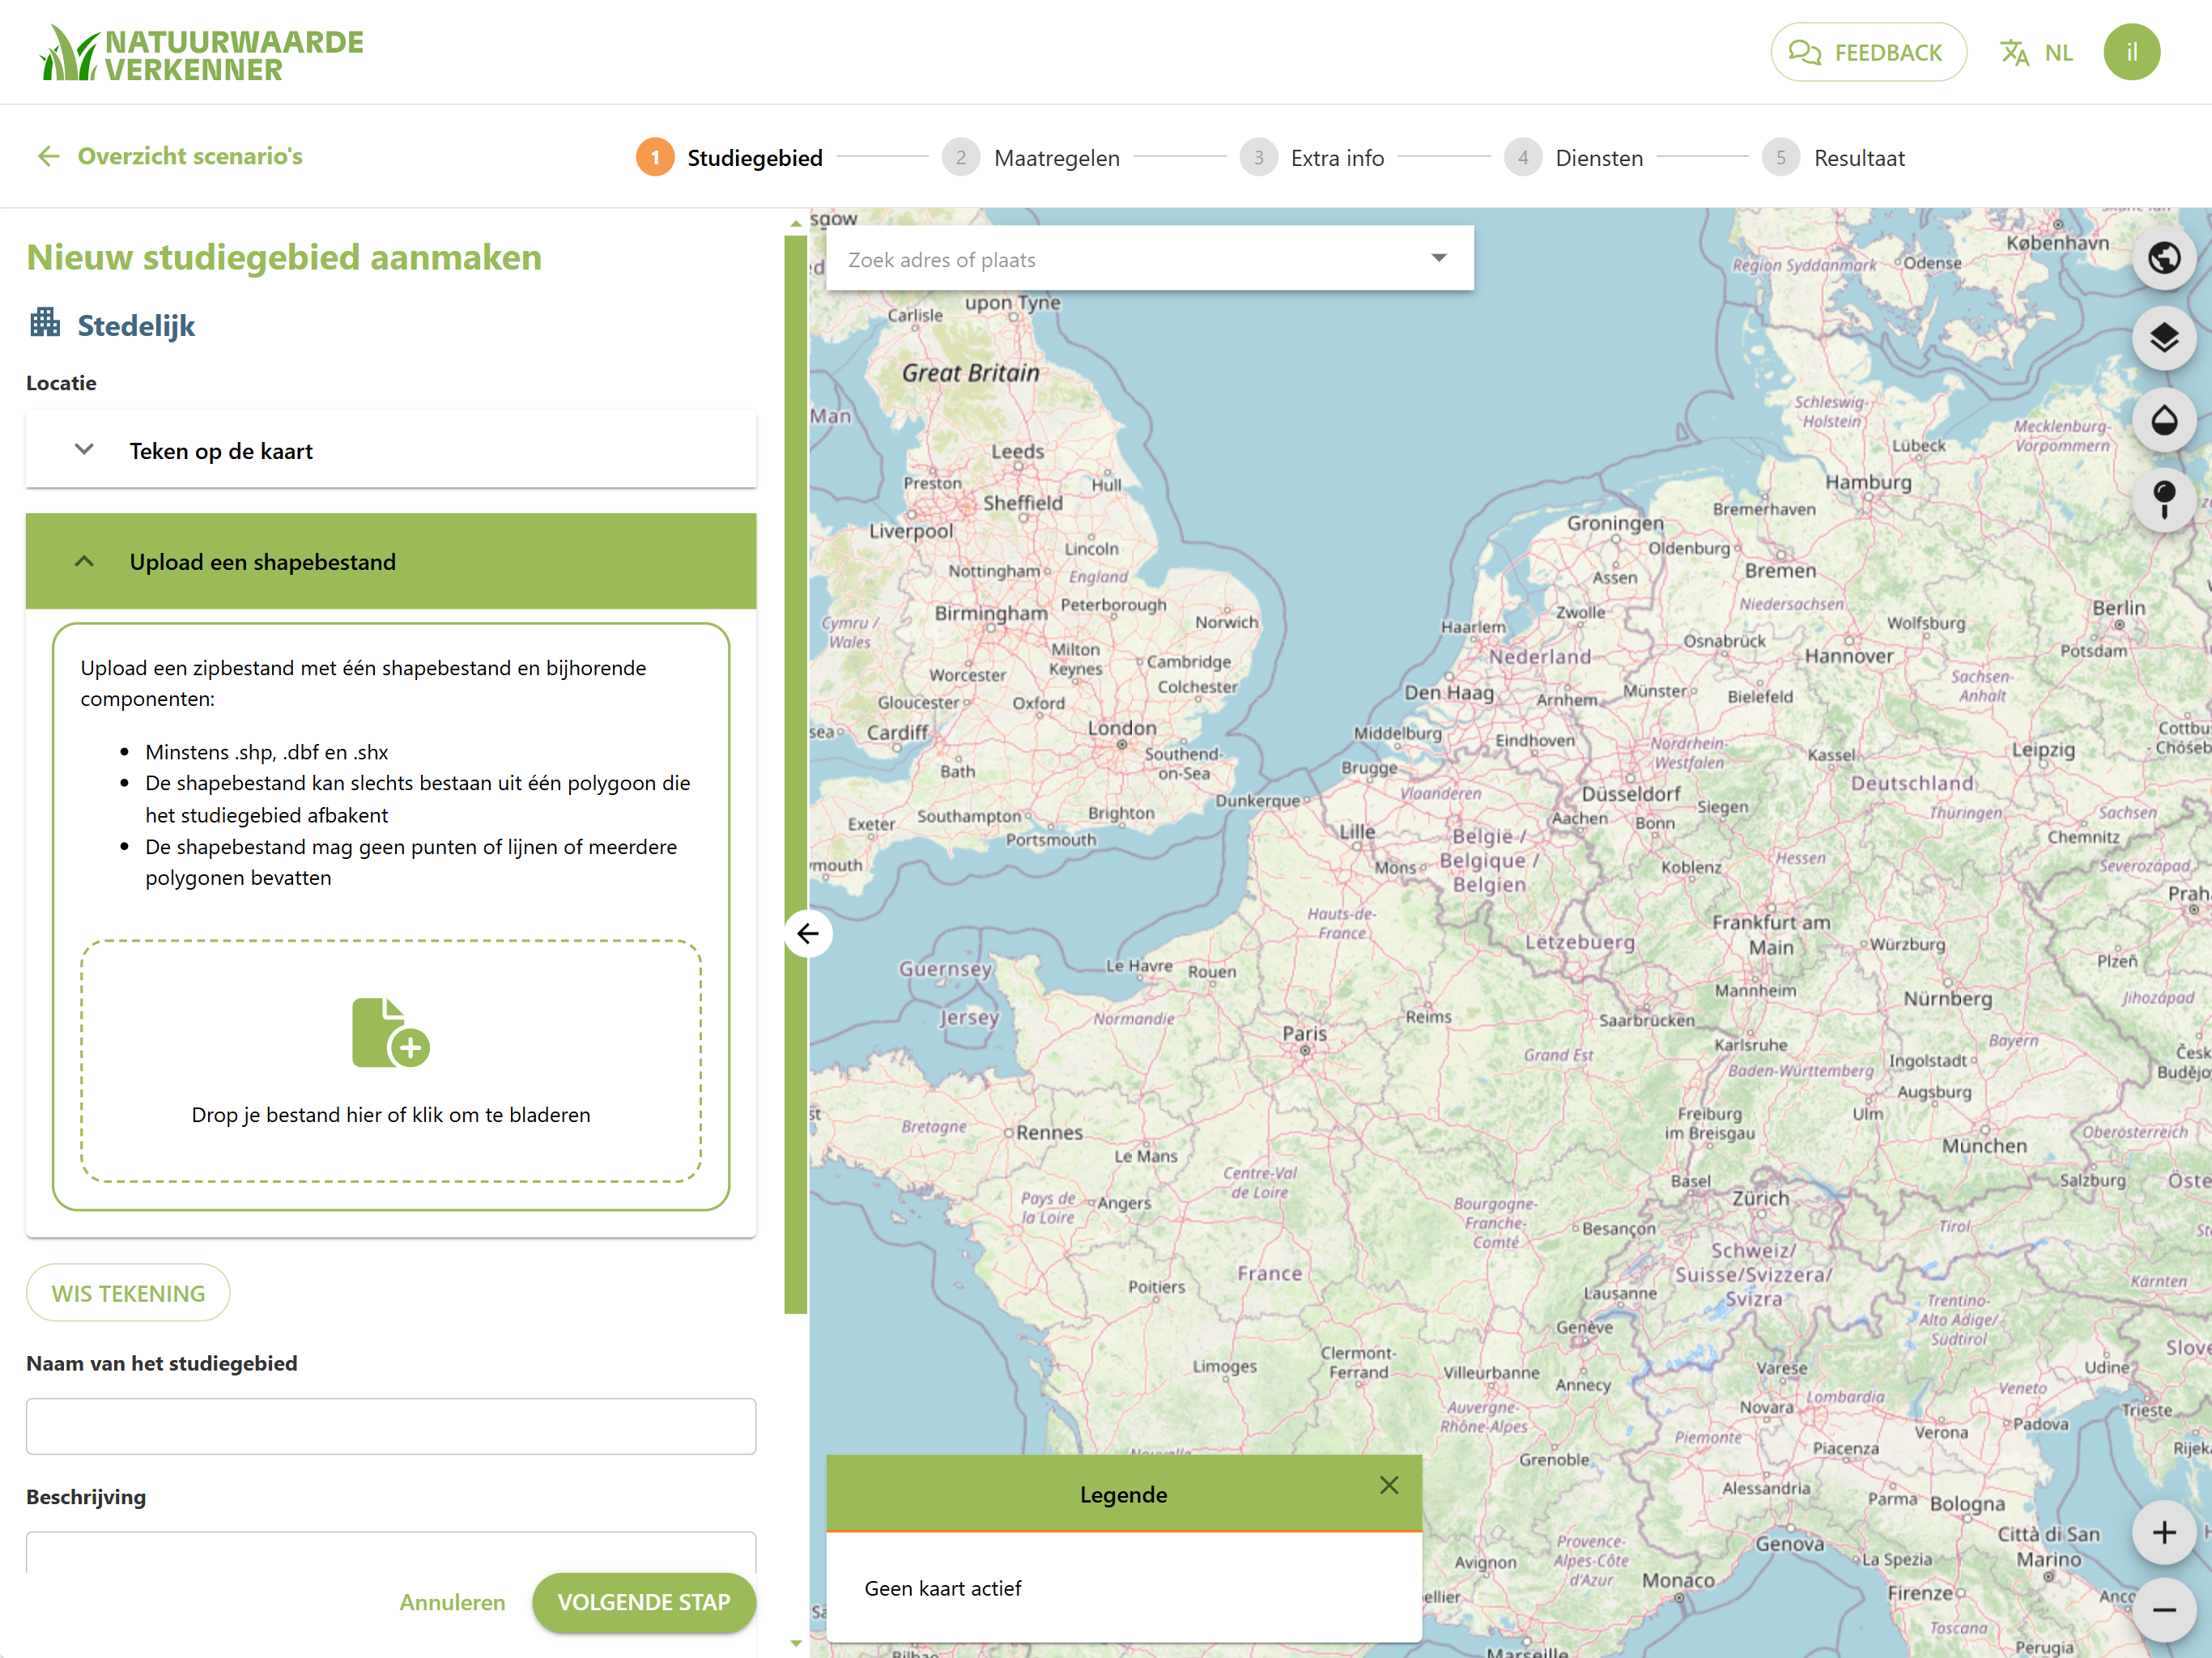The image size is (2212, 1658).
Task: Go to step 5 Resultaat
Action: tap(1834, 158)
